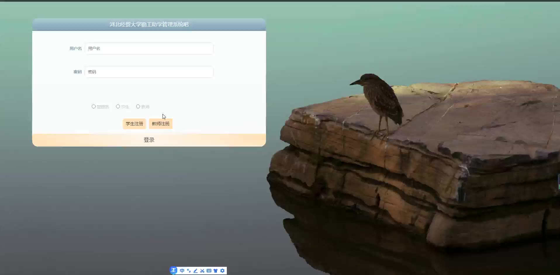Click the 教师注册 button

[161, 124]
